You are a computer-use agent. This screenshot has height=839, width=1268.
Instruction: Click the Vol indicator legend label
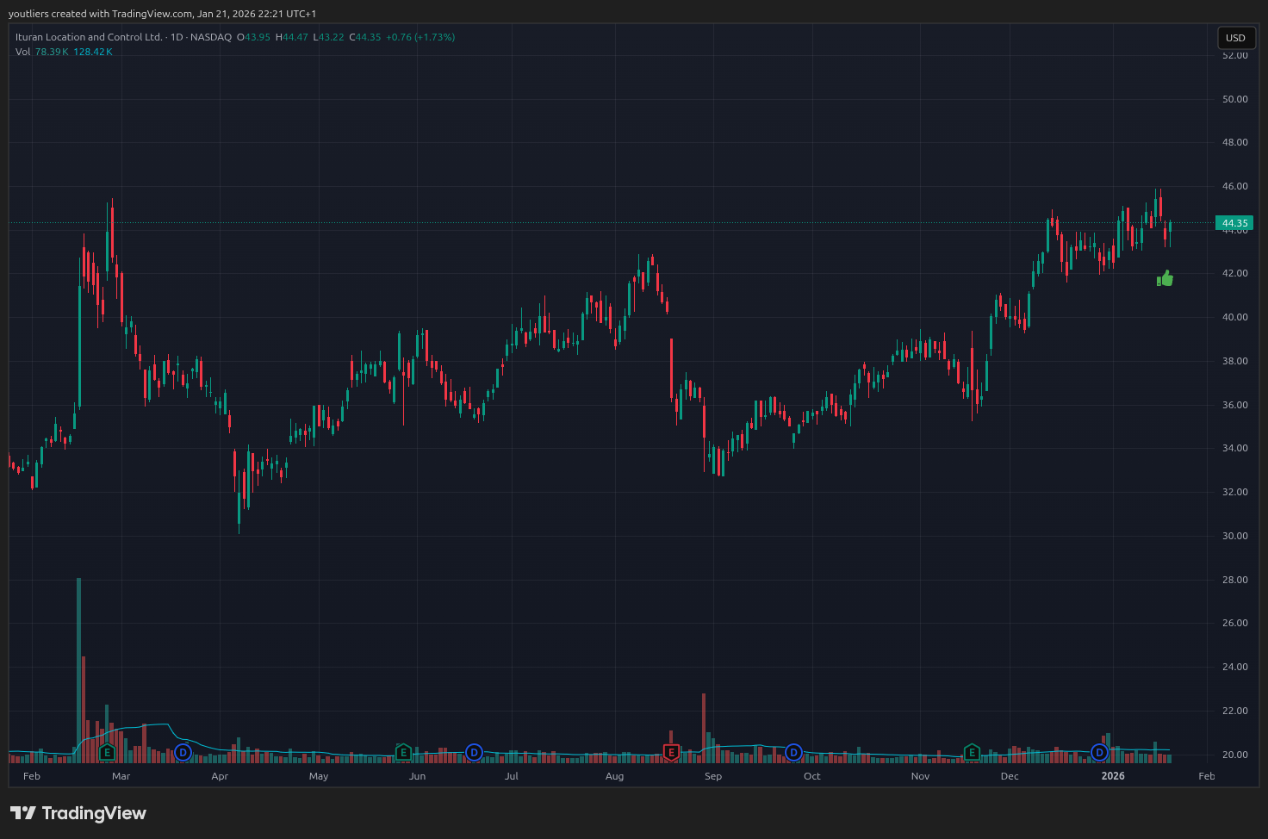pyautogui.click(x=22, y=52)
